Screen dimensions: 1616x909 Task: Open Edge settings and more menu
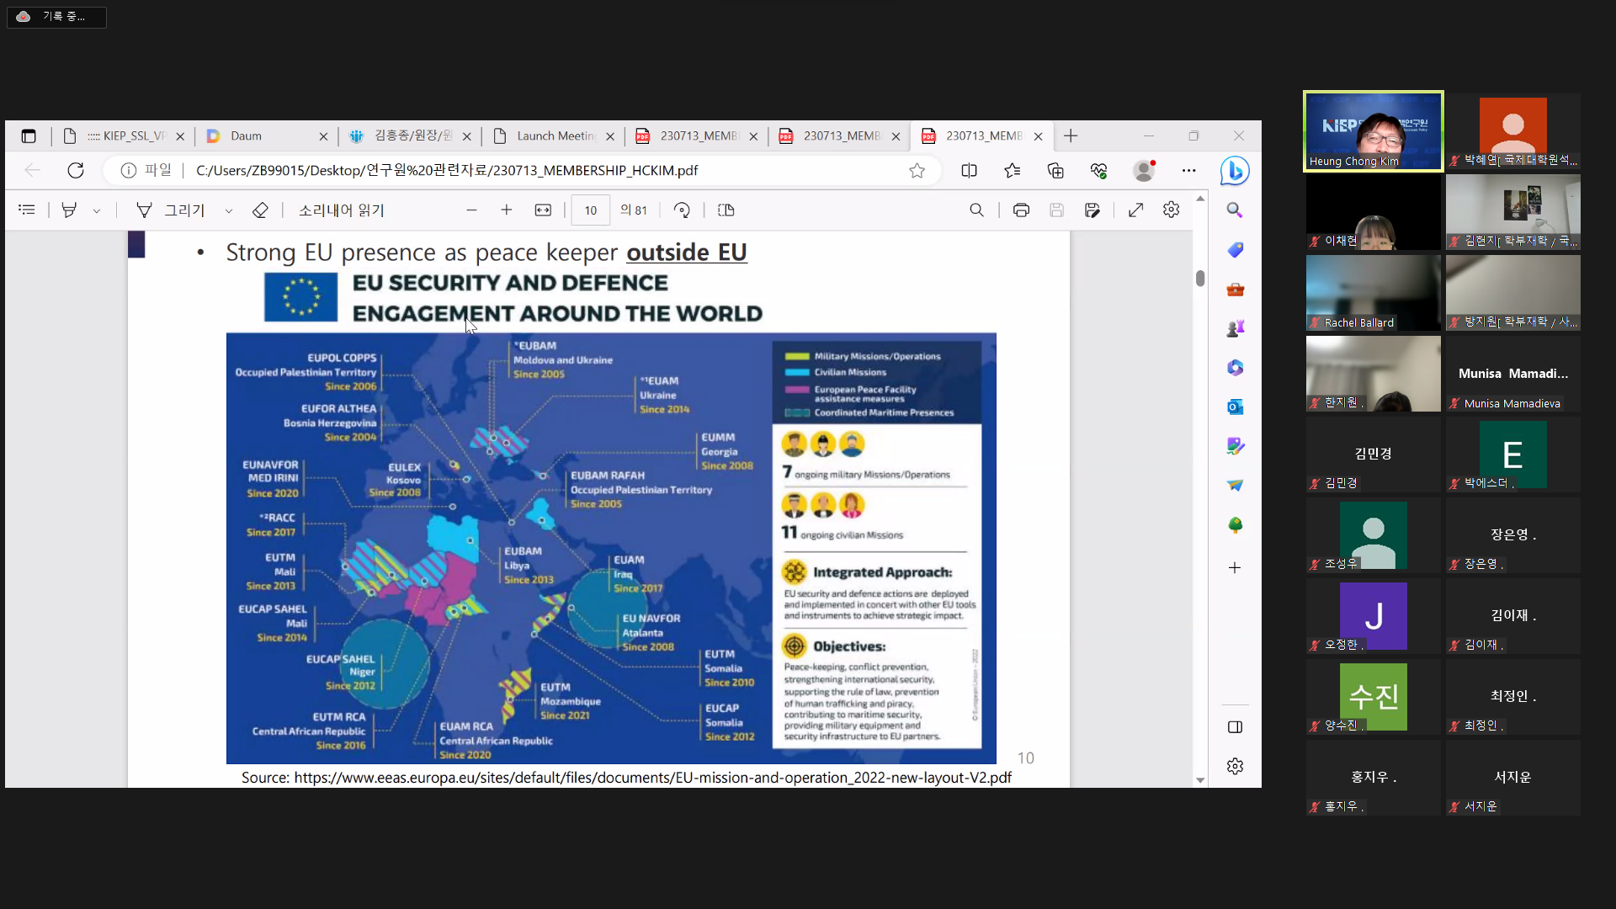click(x=1188, y=171)
